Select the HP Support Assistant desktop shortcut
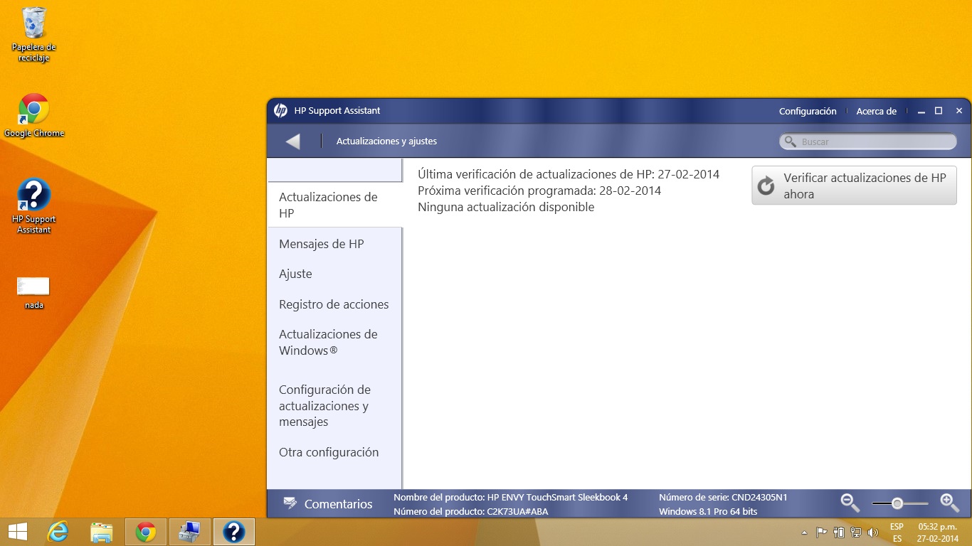Viewport: 972px width, 546px height. (34, 206)
